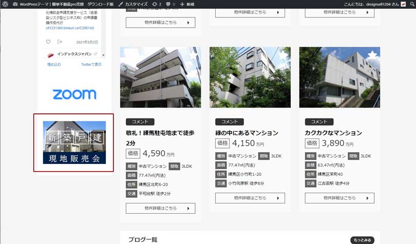Toggle favorite star on 緑の中にあるマンション photo
The width and height of the screenshot is (416, 244).
click(283, 55)
